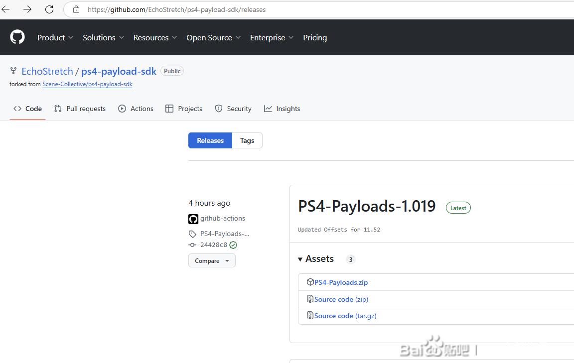Click the commit icon beside 24428c8
This screenshot has width=574, height=363.
pos(192,245)
